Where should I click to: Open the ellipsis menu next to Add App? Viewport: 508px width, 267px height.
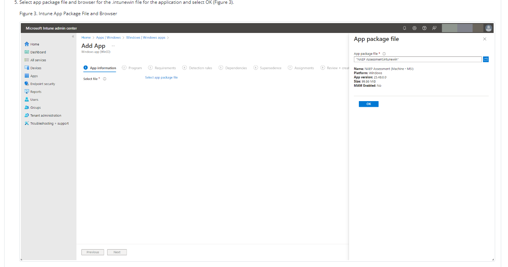click(x=113, y=46)
